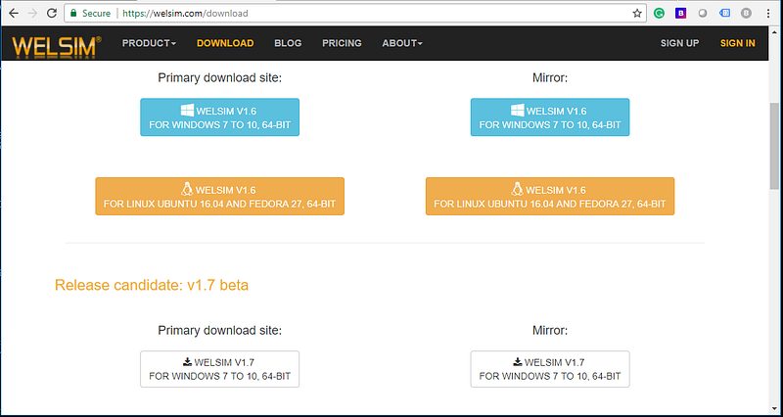The width and height of the screenshot is (783, 417).
Task: Click the page vertical scrollbar thumb
Action: pos(774,145)
